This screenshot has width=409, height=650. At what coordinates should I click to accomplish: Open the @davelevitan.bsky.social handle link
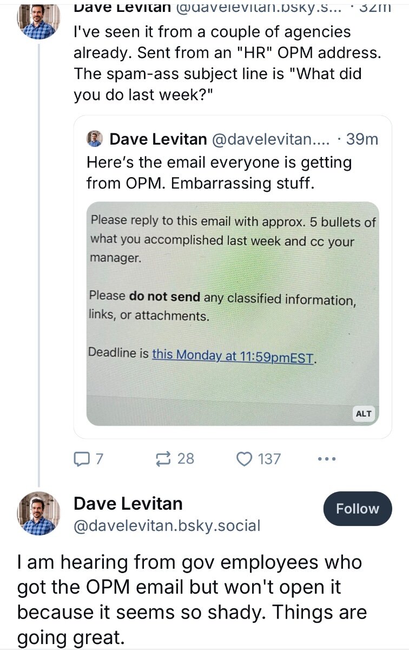pos(167,525)
